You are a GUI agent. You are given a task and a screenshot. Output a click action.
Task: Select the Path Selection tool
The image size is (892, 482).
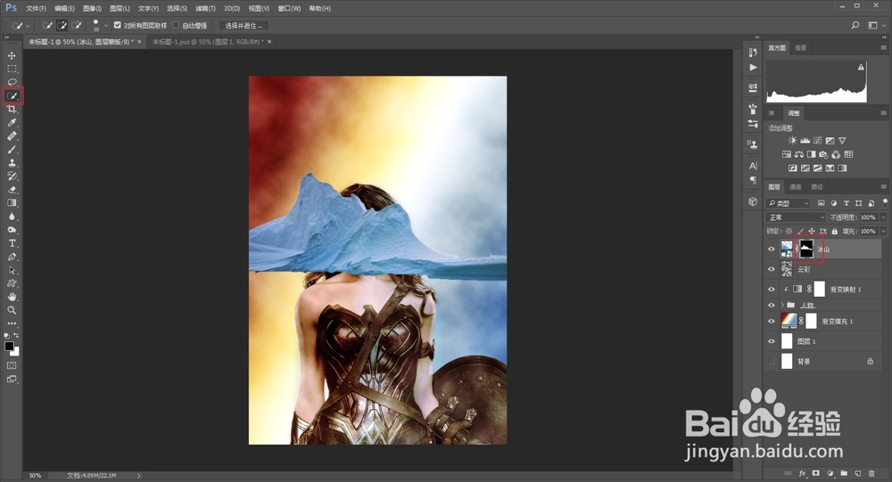pyautogui.click(x=12, y=270)
